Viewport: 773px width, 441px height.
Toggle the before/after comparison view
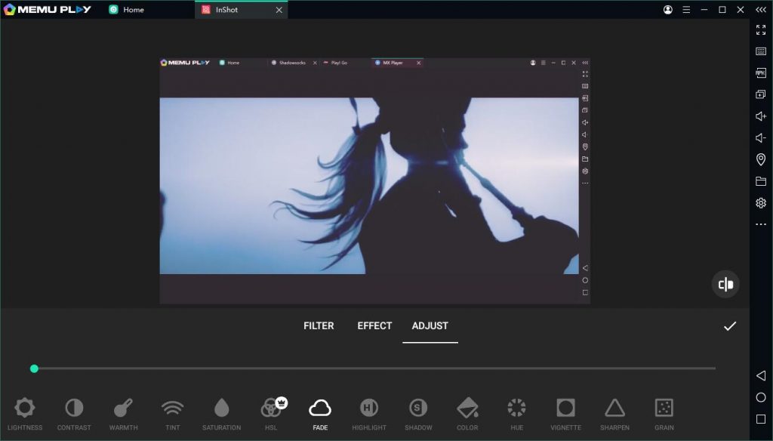point(725,284)
